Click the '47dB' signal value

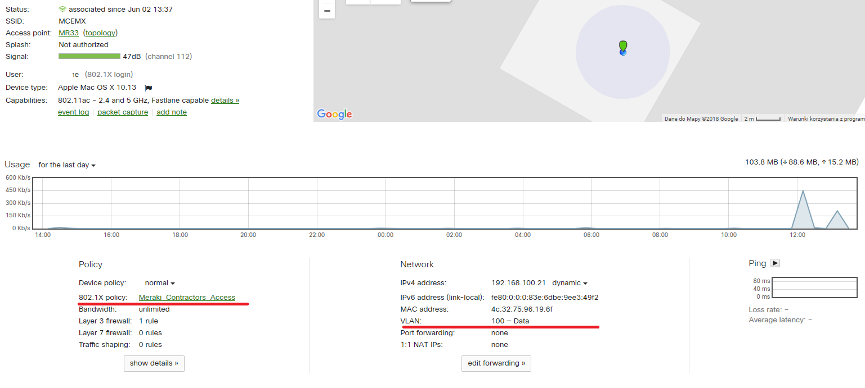tap(132, 57)
